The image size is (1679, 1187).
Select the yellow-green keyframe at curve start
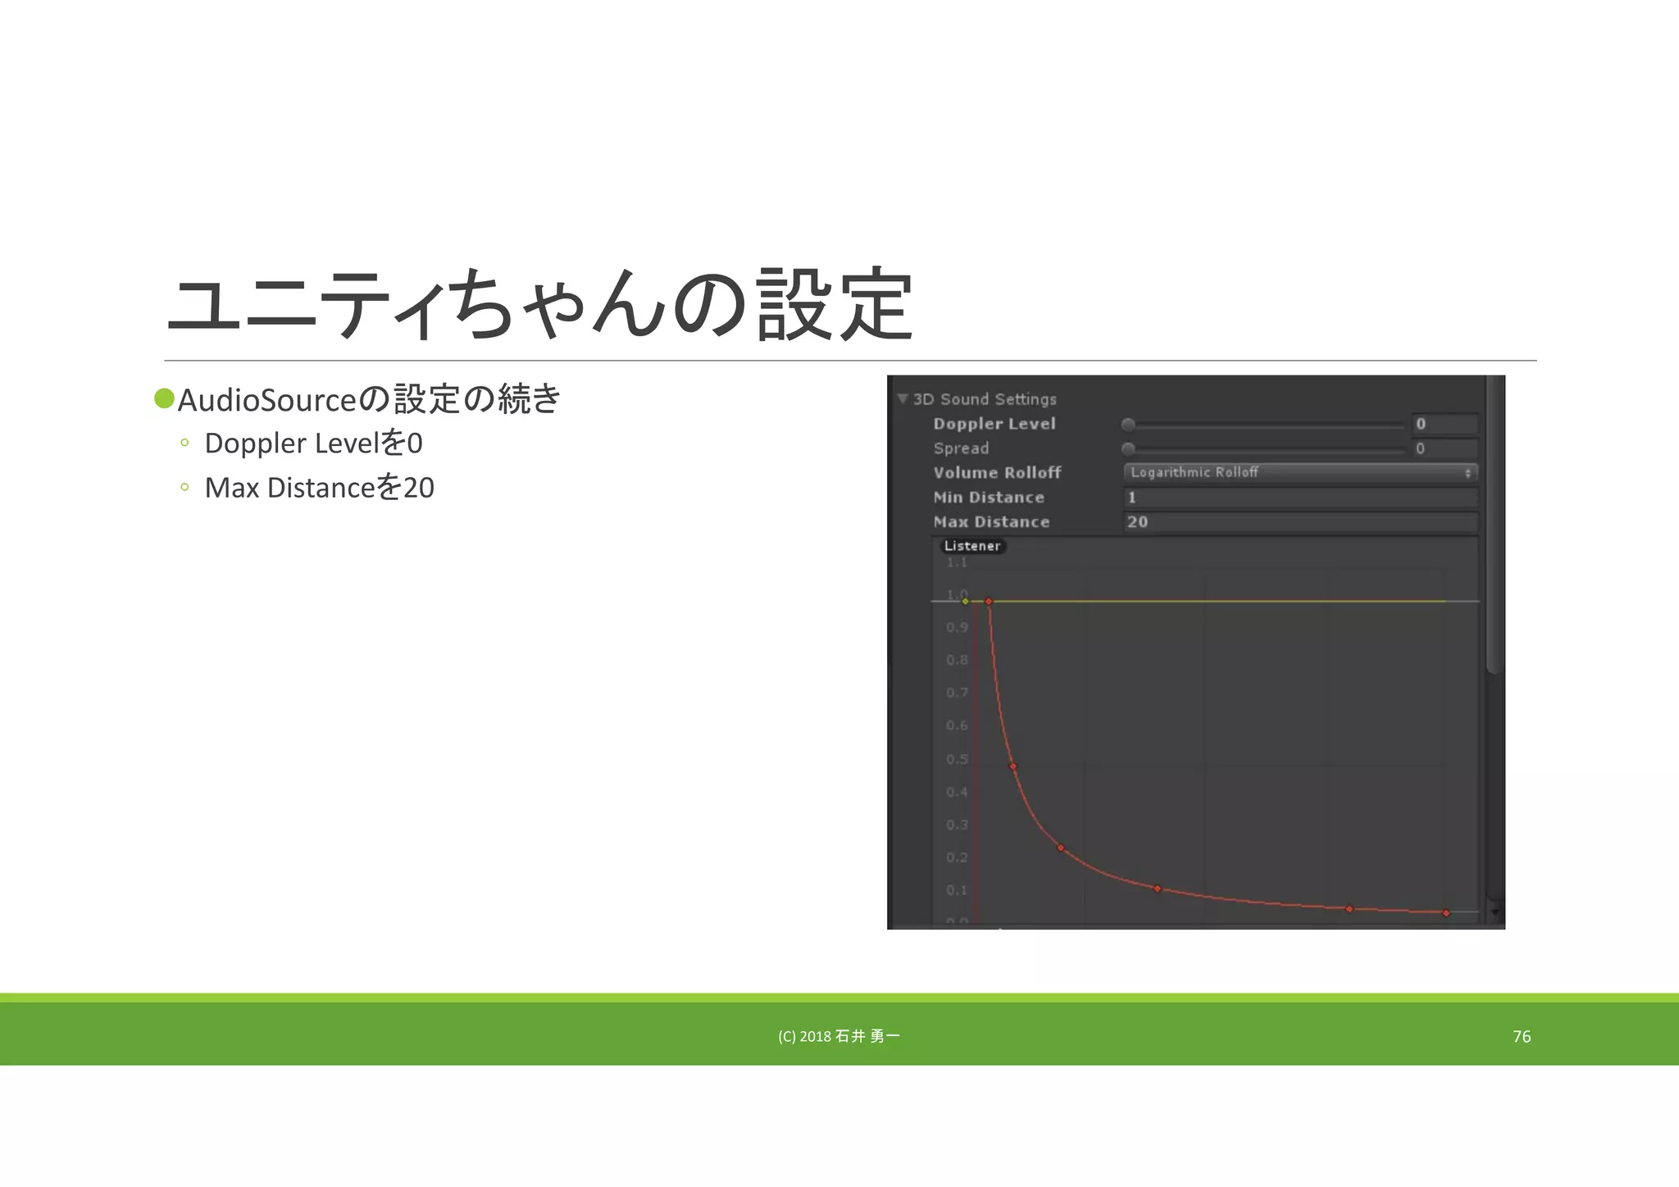point(965,602)
